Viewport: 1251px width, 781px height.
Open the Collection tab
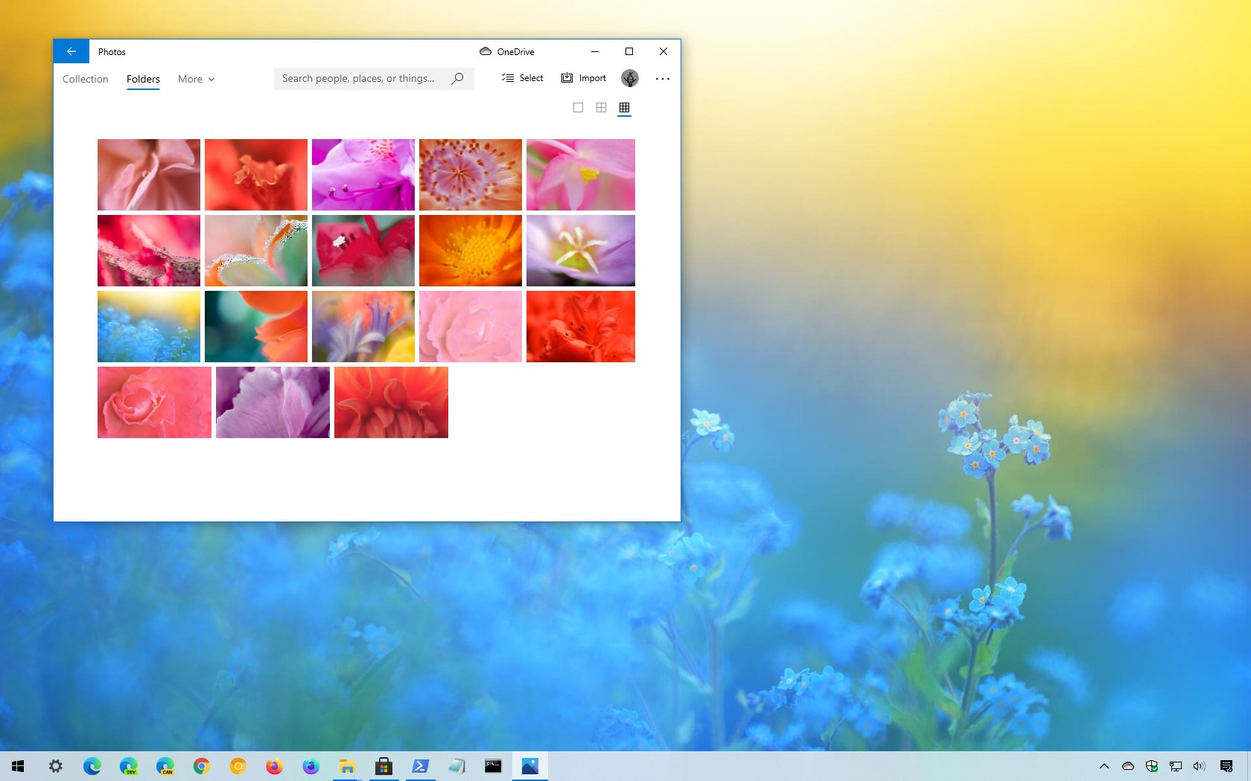coord(86,79)
